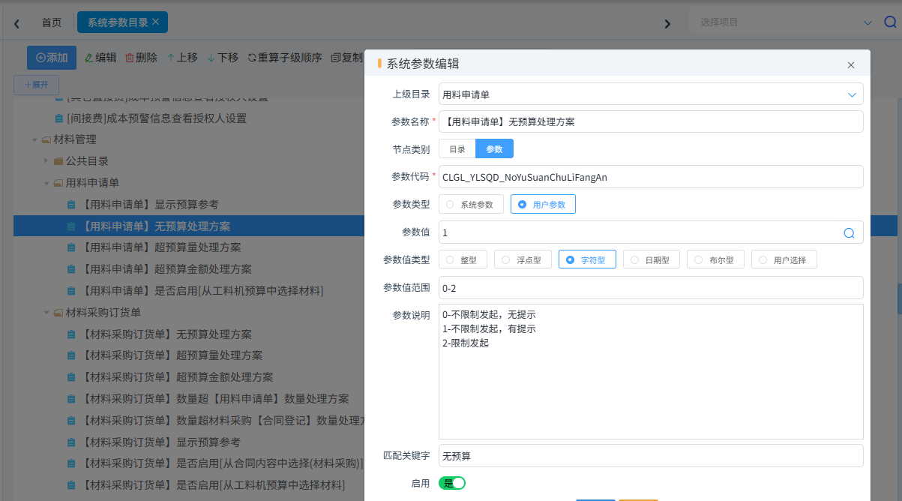Select the 【用料申请单】显示预算参考 tree item
902x501 pixels.
151,204
